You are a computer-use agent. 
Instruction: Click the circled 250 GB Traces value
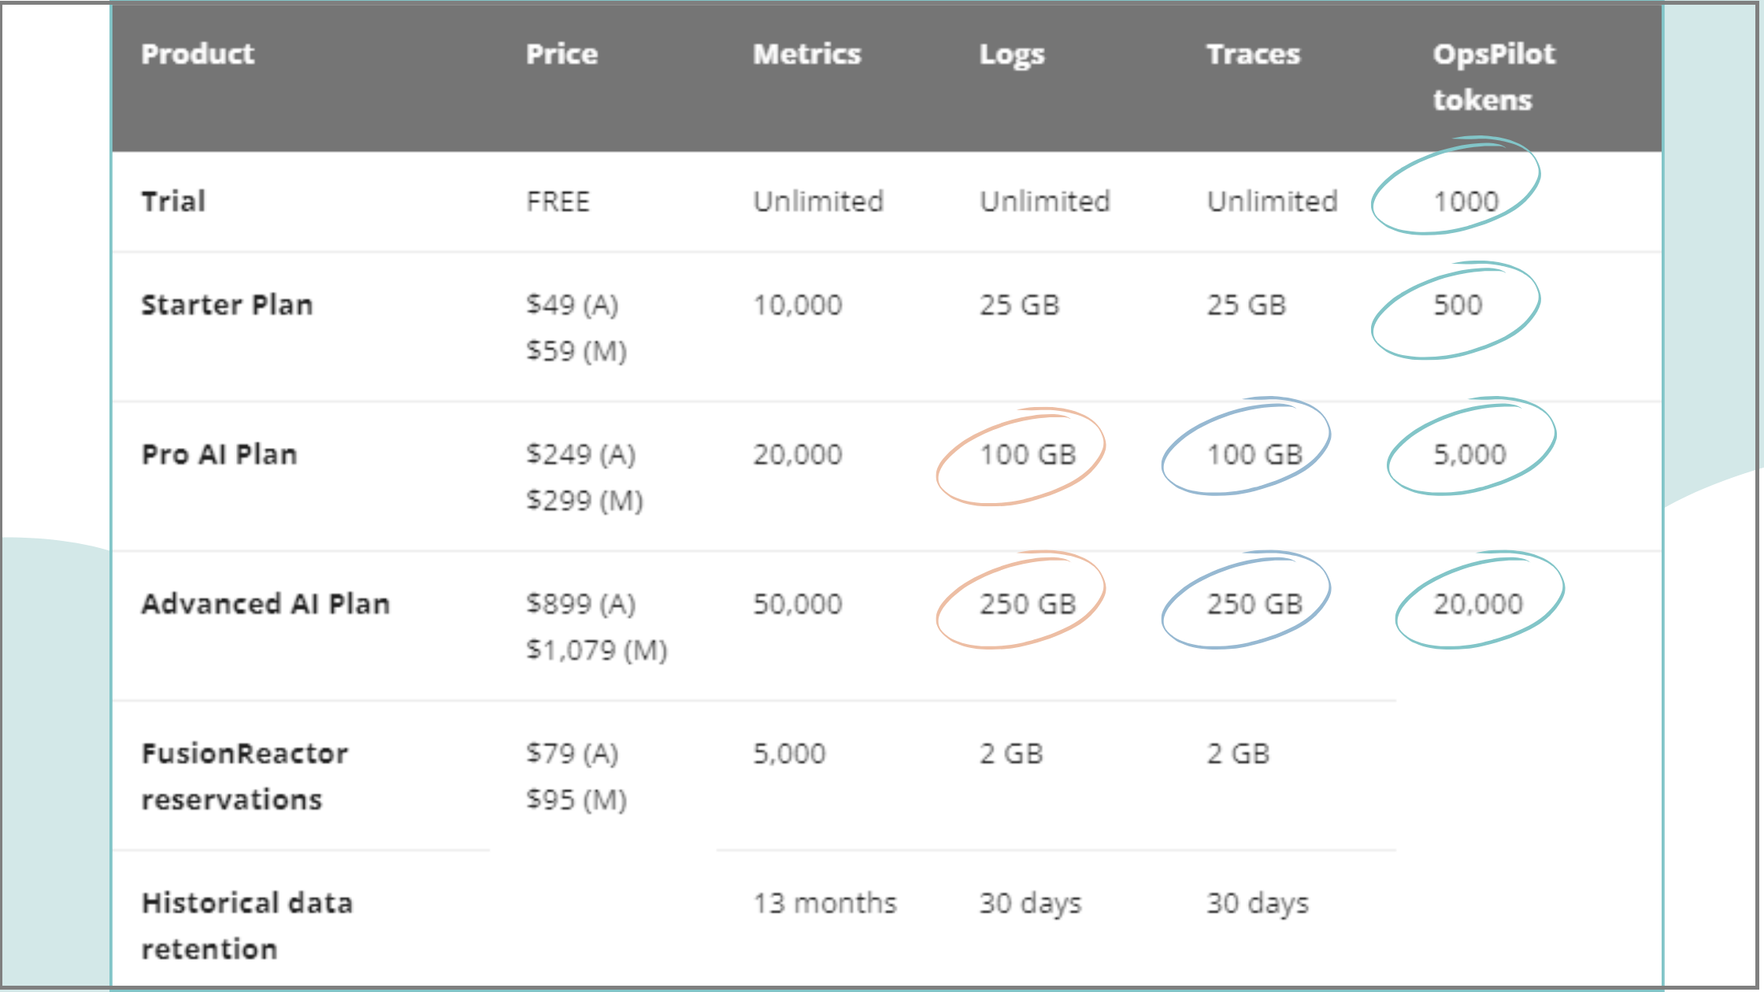click(1254, 604)
